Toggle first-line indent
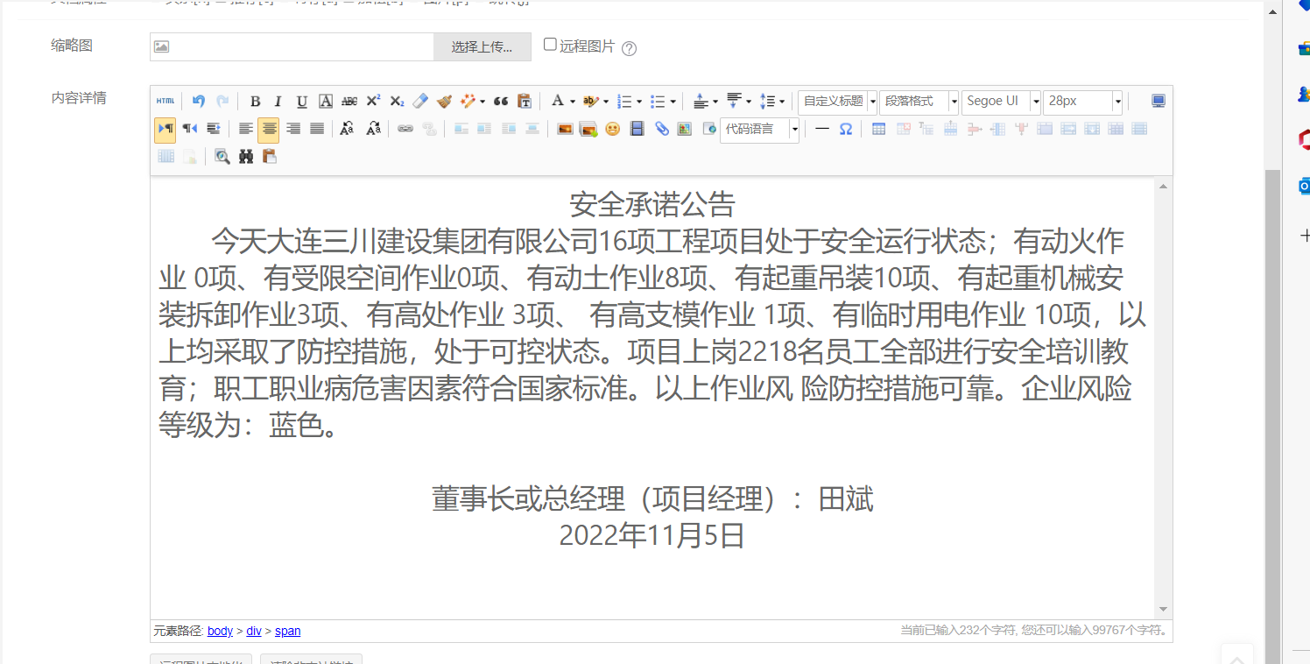1310x664 pixels. point(213,129)
